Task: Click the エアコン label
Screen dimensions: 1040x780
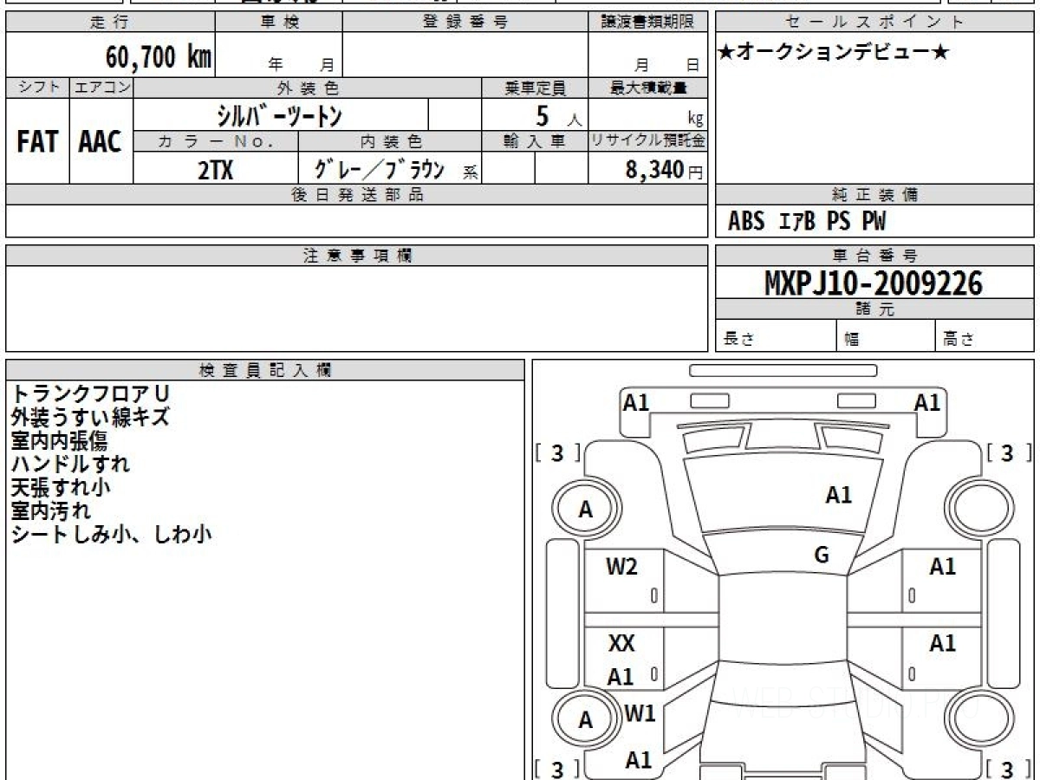Action: pyautogui.click(x=101, y=88)
